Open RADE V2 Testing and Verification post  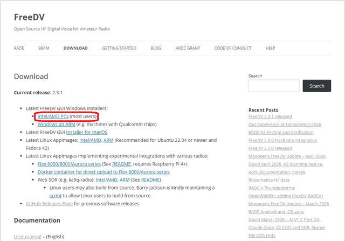coord(281,132)
